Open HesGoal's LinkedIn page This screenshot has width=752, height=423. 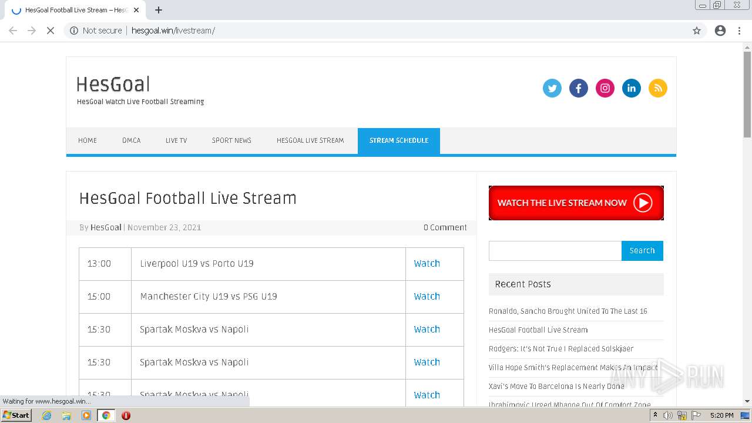pos(631,88)
